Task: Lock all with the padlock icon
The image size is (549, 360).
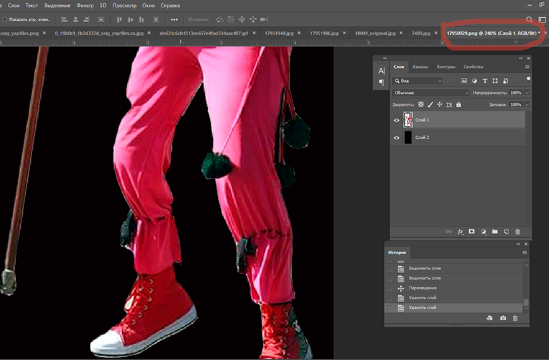Action: [458, 105]
